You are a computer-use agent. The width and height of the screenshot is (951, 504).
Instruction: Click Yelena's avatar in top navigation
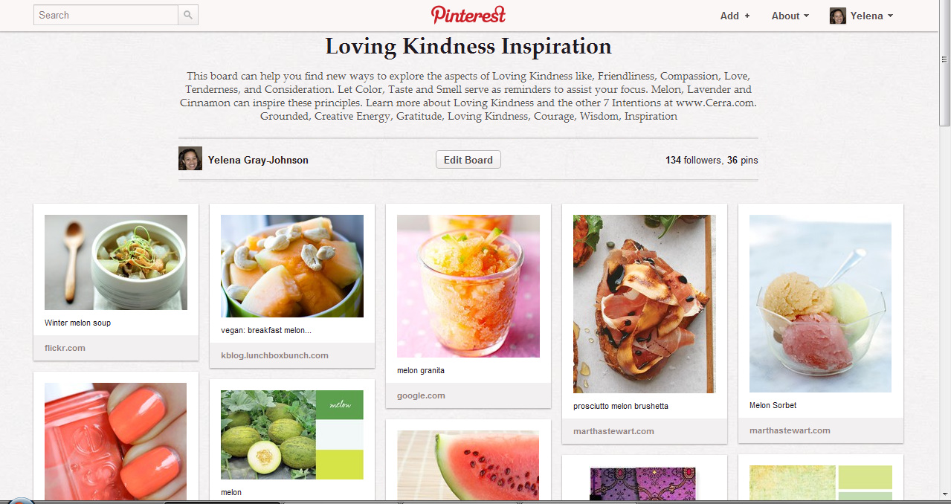[x=838, y=16]
